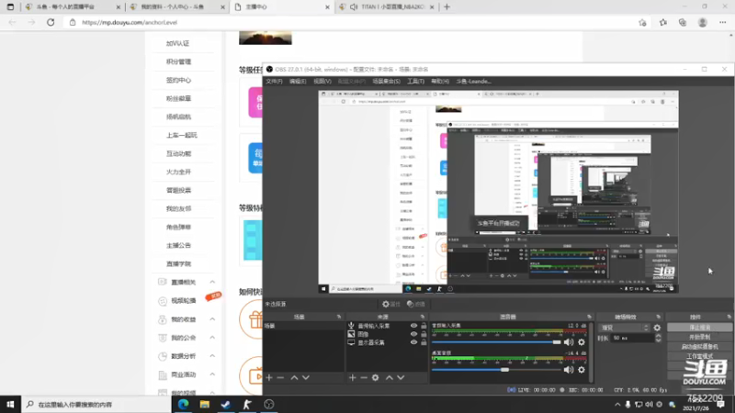The height and width of the screenshot is (413, 735).
Task: Lock the display capture source
Action: [424, 342]
